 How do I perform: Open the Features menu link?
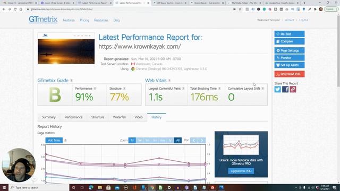point(69,20)
